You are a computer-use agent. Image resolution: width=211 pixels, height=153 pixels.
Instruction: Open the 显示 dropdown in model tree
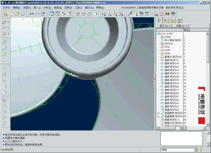[x=165, y=26]
